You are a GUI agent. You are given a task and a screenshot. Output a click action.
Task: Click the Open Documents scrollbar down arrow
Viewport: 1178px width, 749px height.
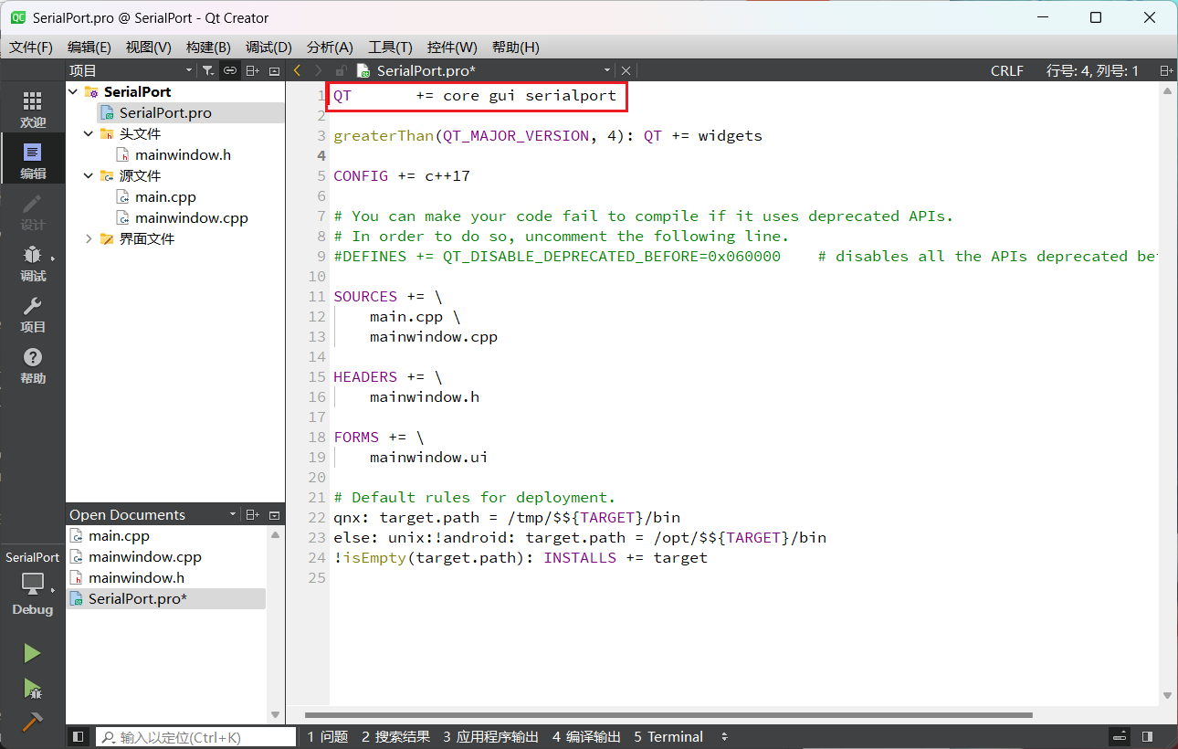276,714
